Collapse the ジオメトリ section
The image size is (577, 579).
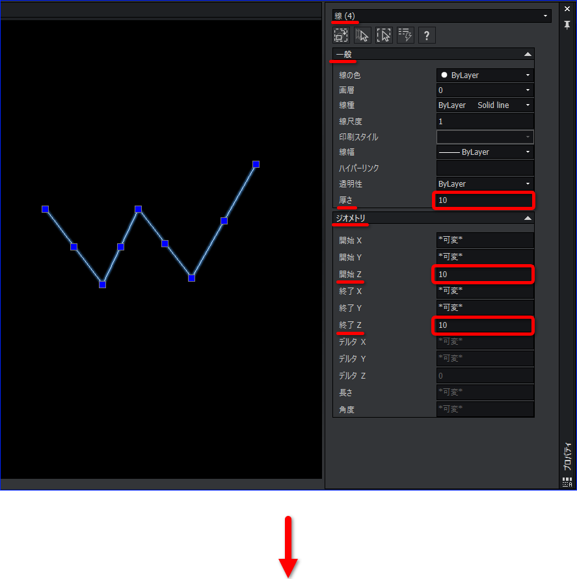click(528, 218)
